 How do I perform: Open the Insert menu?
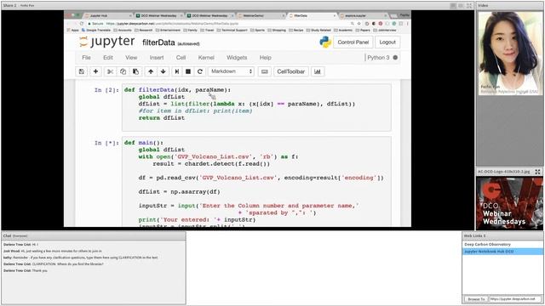[x=157, y=58]
